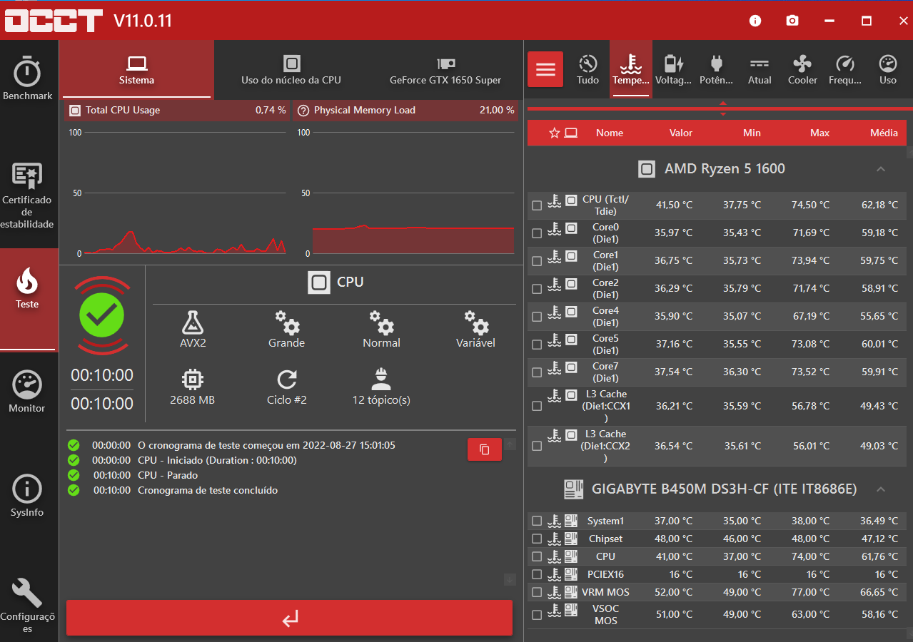Open the SysInfo section
Screen dimensions: 913x642
click(x=27, y=496)
